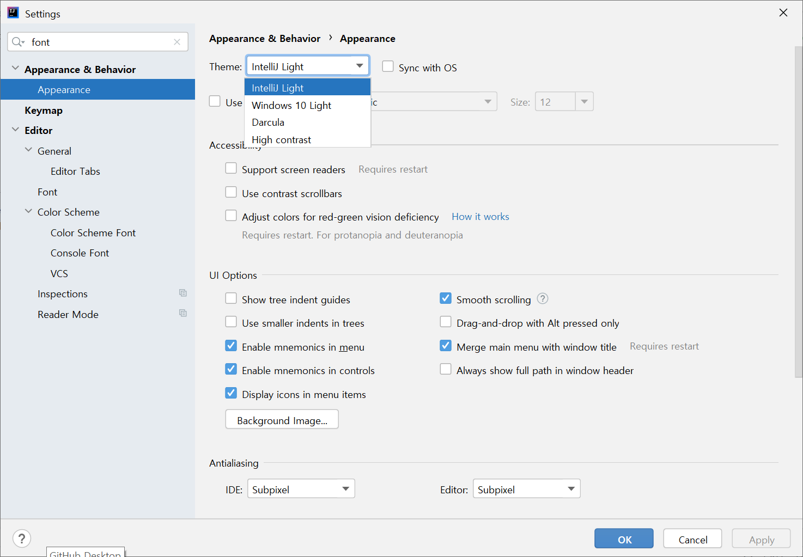The height and width of the screenshot is (557, 803).
Task: Clear the font search field
Action: coord(177,42)
